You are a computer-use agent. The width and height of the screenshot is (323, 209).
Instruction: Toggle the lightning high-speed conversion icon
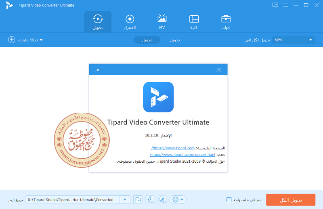click(x=150, y=200)
